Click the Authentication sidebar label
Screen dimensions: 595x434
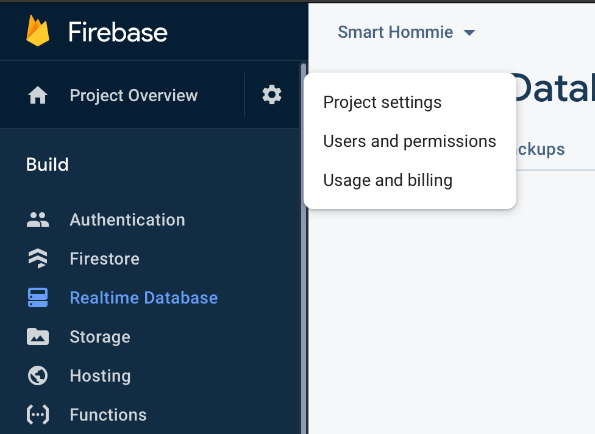click(127, 219)
